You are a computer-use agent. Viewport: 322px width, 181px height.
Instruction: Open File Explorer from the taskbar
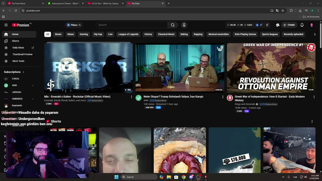click(x=169, y=177)
